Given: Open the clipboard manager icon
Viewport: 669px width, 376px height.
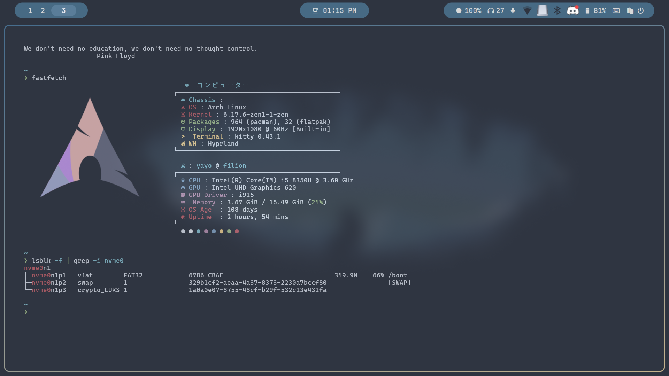Looking at the screenshot, I should pyautogui.click(x=630, y=11).
